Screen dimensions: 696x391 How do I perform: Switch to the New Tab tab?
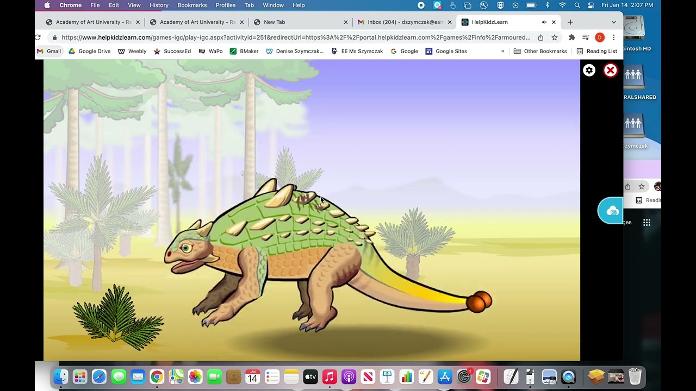click(300, 22)
